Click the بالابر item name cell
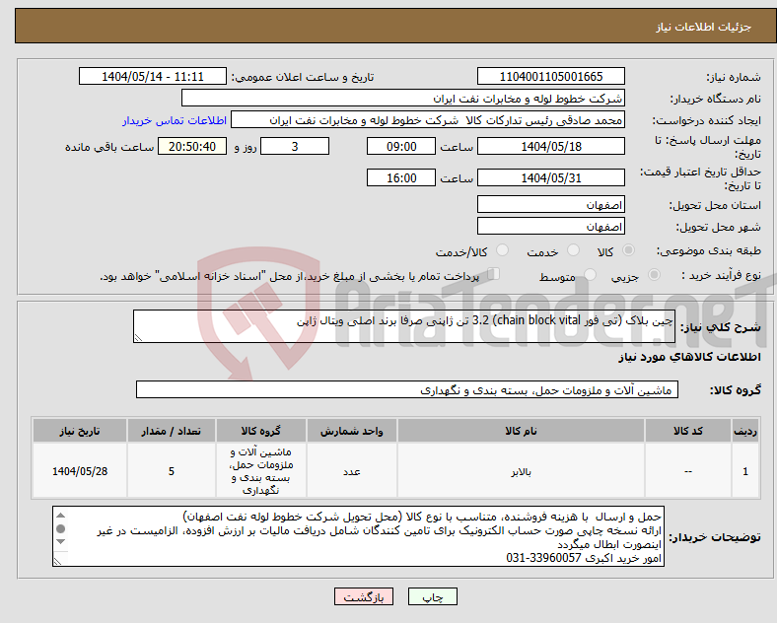The width and height of the screenshot is (777, 623). 521,471
